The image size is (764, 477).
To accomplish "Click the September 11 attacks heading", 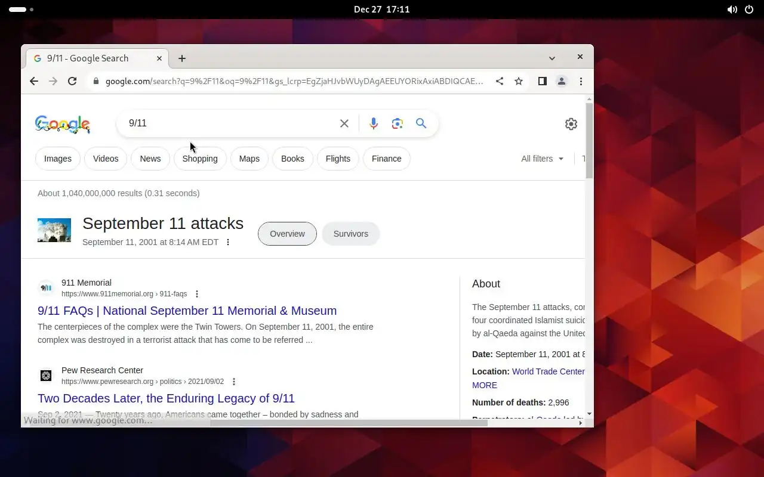I will click(x=163, y=224).
